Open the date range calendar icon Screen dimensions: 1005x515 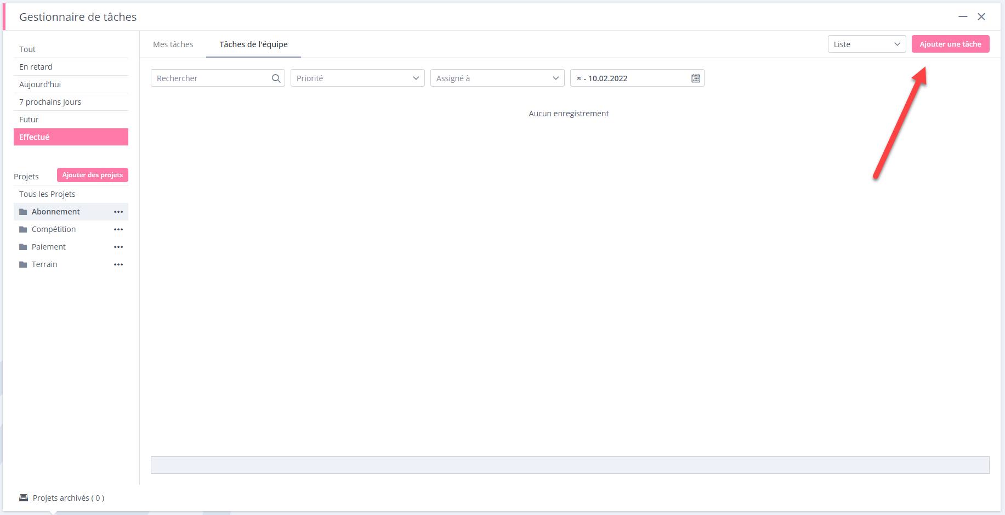696,78
